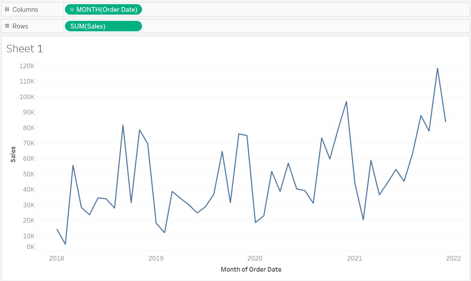Click the 2020 label on horizontal axis

255,258
